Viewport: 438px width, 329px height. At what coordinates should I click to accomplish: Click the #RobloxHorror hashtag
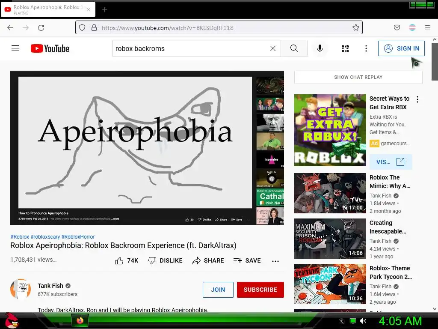(x=78, y=236)
